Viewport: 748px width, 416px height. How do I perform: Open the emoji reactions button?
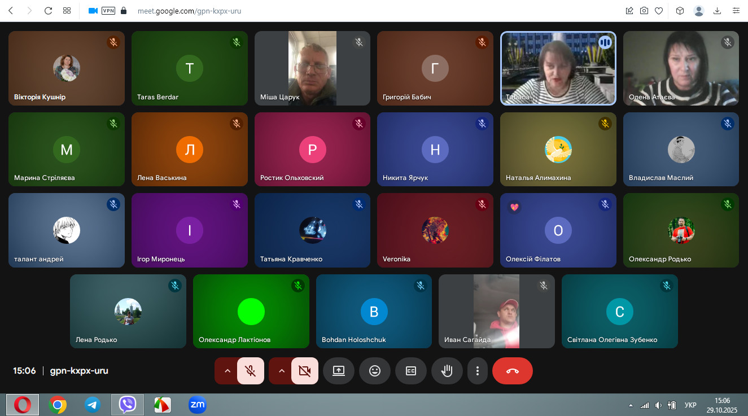(375, 371)
